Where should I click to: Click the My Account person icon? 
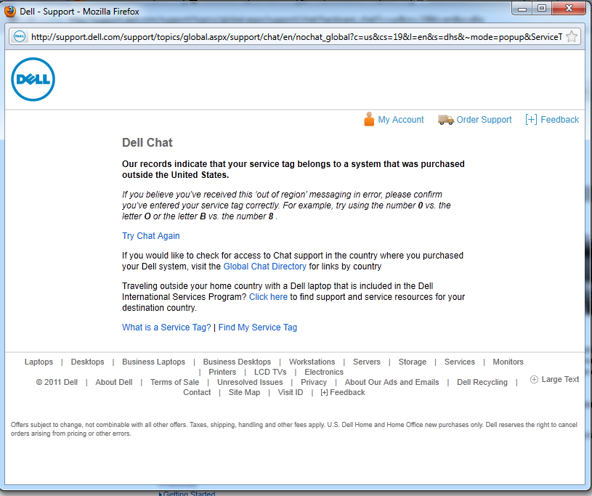tap(369, 119)
